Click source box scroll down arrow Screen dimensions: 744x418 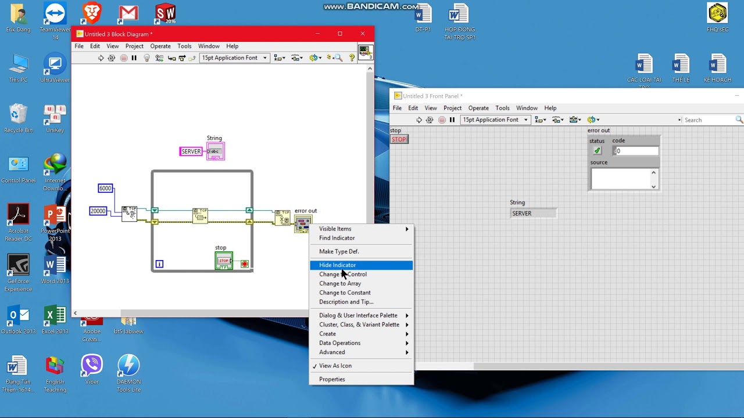tap(653, 186)
